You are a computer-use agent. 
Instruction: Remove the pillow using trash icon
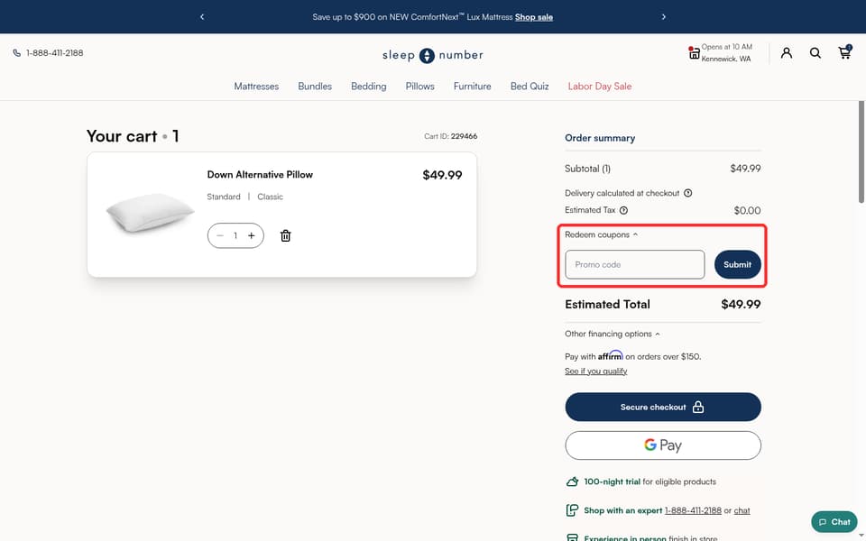(x=286, y=235)
